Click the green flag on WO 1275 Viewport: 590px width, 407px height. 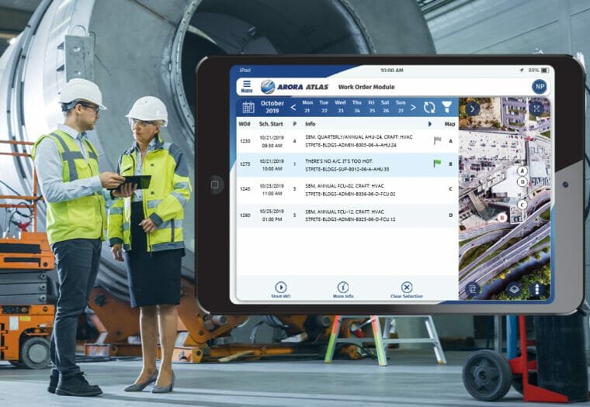[x=437, y=164]
